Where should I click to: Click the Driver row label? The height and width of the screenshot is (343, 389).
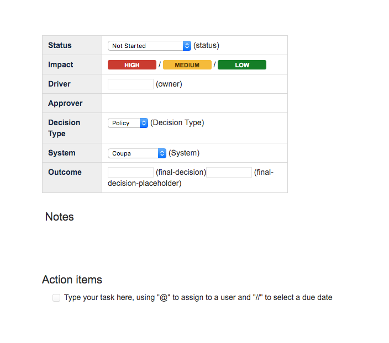click(59, 84)
